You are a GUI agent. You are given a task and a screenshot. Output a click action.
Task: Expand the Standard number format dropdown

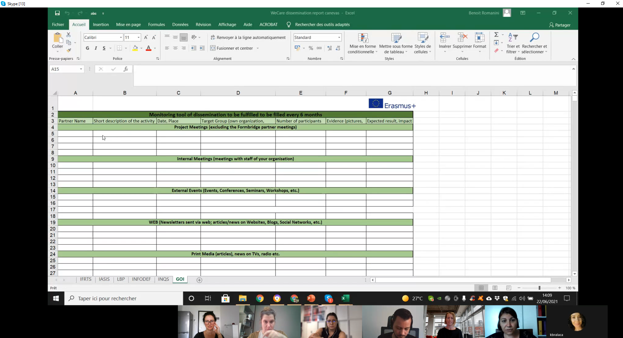coord(339,37)
